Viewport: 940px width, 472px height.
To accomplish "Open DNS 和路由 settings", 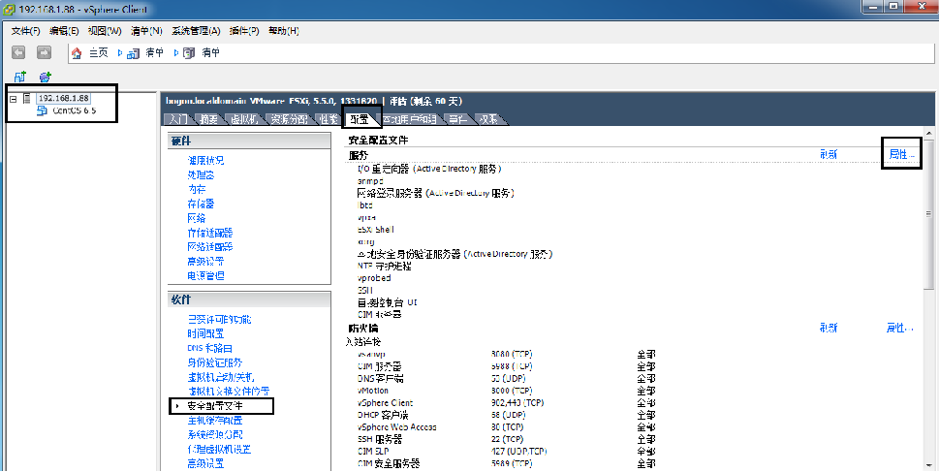I will (210, 349).
